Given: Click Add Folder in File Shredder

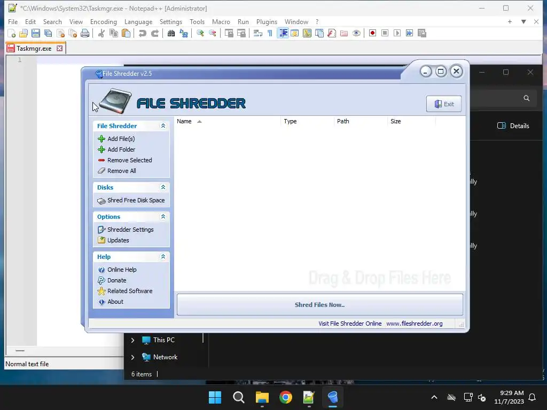Looking at the screenshot, I should (x=116, y=149).
